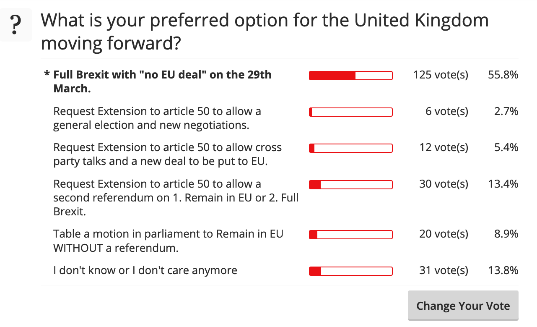Click the poll question heading text

[265, 32]
